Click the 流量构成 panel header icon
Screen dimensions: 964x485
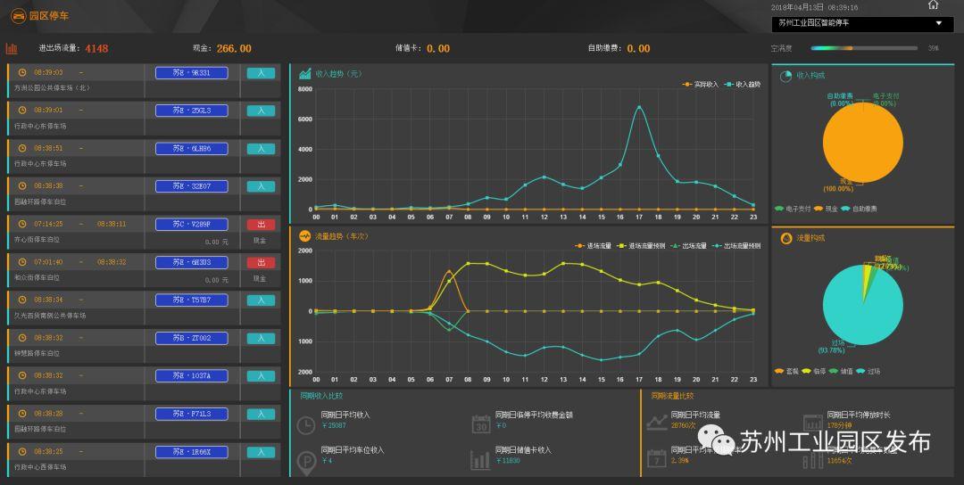786,238
